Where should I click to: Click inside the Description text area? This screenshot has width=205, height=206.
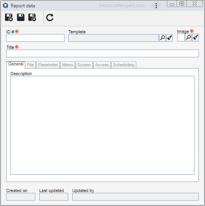point(102,125)
